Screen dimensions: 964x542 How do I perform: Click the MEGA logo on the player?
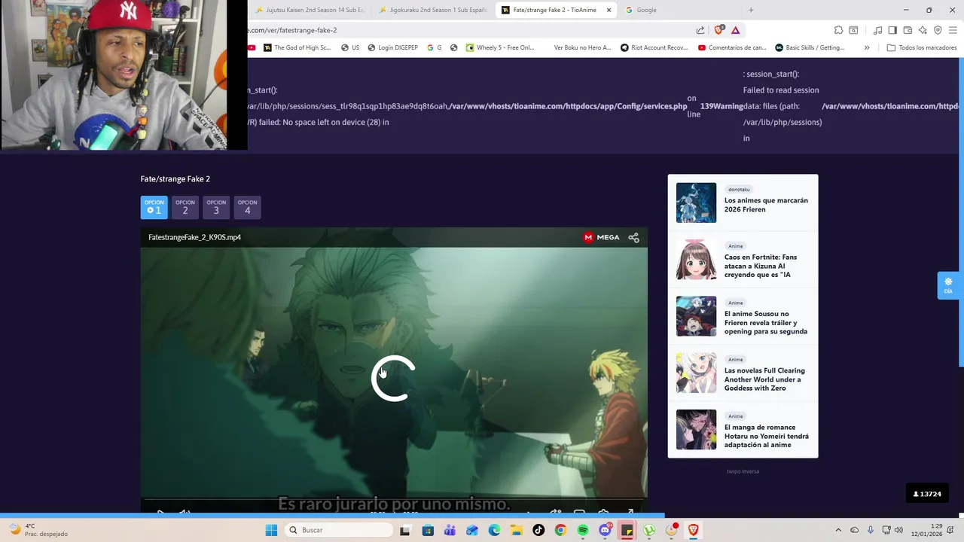click(x=601, y=237)
